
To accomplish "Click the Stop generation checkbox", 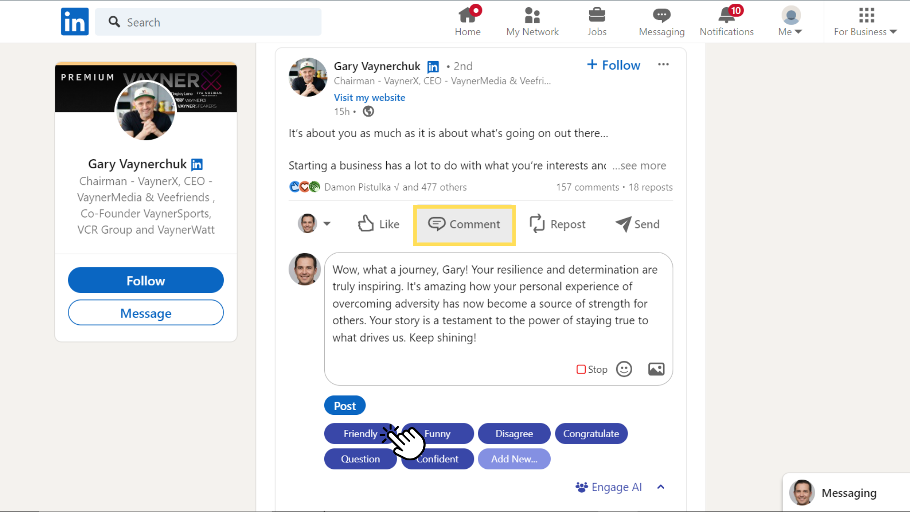I will click(581, 369).
